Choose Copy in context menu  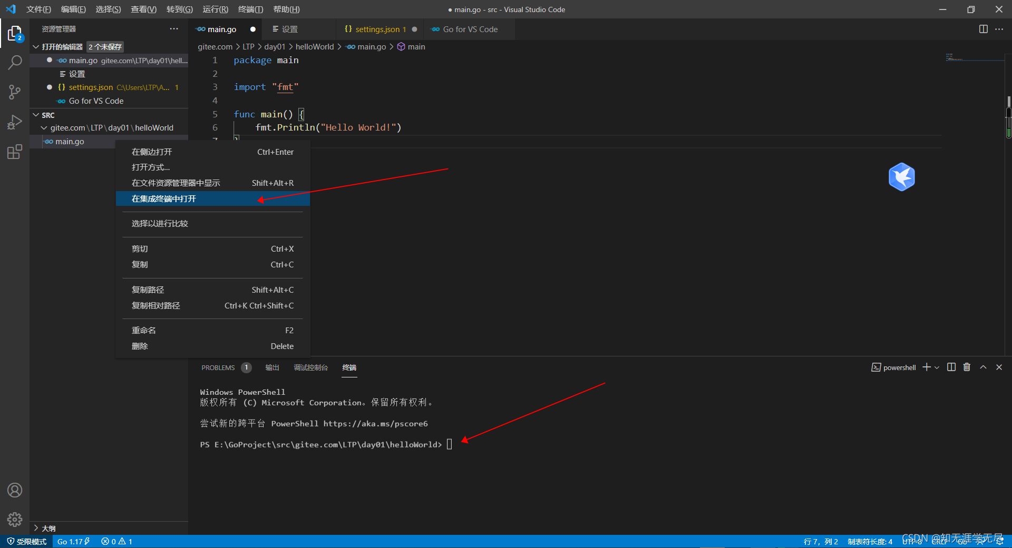coord(212,265)
